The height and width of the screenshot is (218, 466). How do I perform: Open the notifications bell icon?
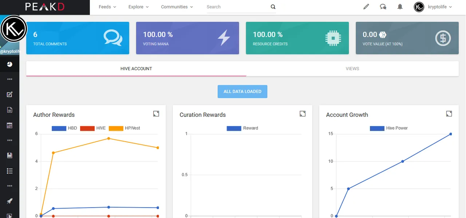tap(400, 7)
